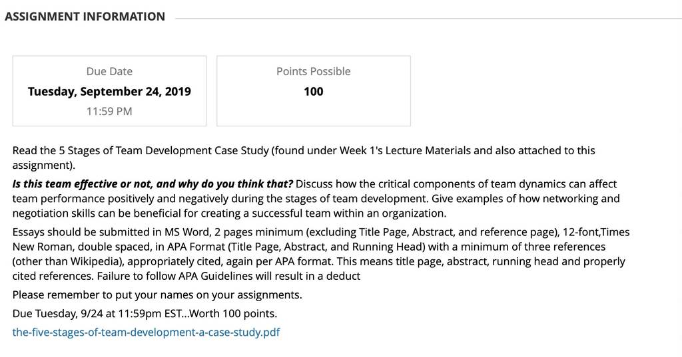Click the horizontal divider beside the section heading

[428, 18]
